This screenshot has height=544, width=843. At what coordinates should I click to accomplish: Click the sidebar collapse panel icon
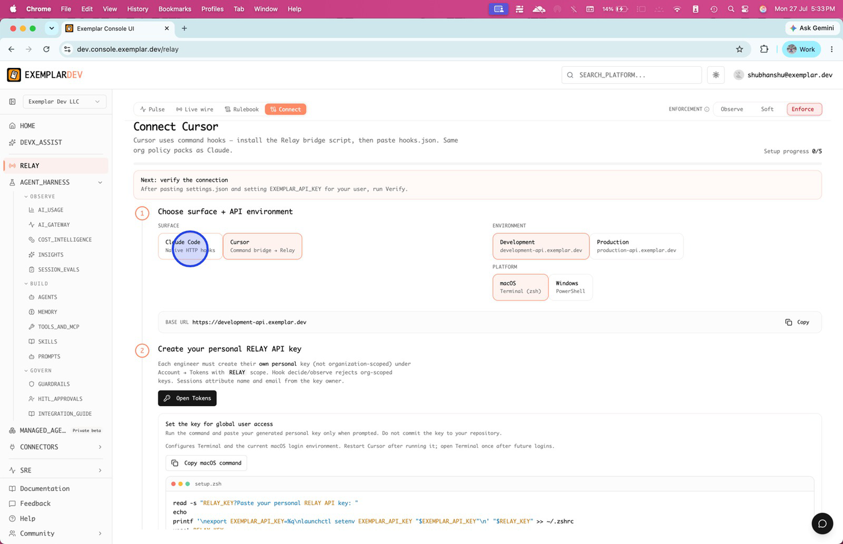12,102
